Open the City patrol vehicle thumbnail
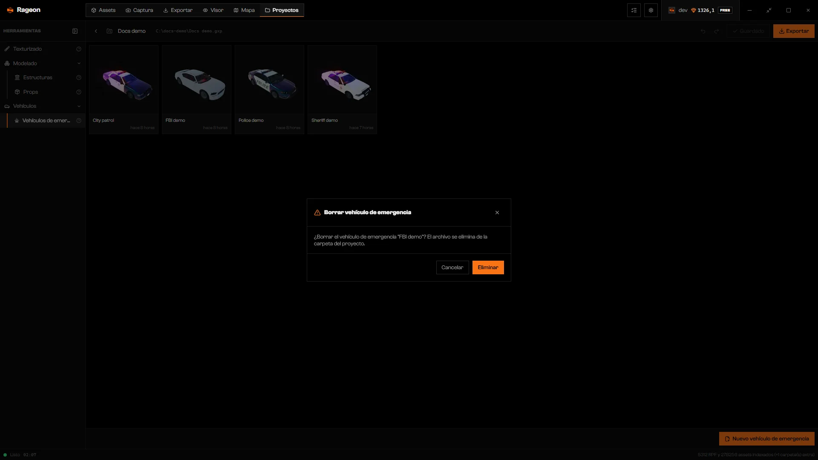 (124, 80)
